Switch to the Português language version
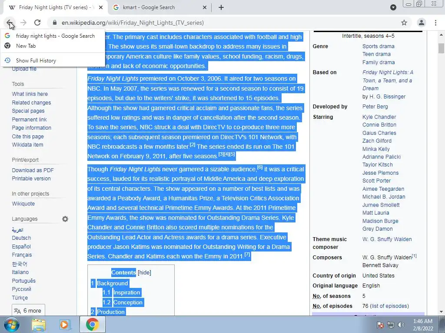 pyautogui.click(x=24, y=281)
